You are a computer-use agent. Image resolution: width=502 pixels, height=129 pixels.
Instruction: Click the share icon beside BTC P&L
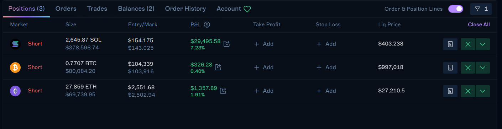point(218,67)
